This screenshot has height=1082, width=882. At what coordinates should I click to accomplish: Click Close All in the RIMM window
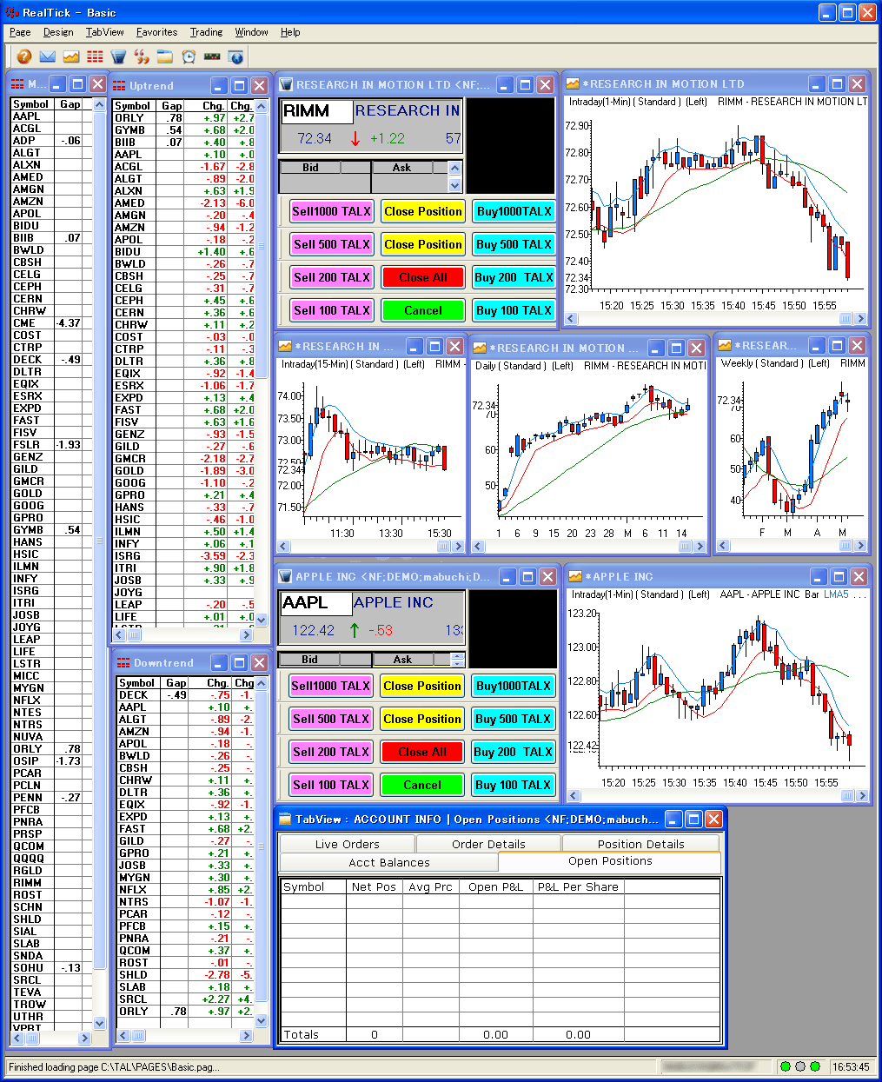[423, 277]
